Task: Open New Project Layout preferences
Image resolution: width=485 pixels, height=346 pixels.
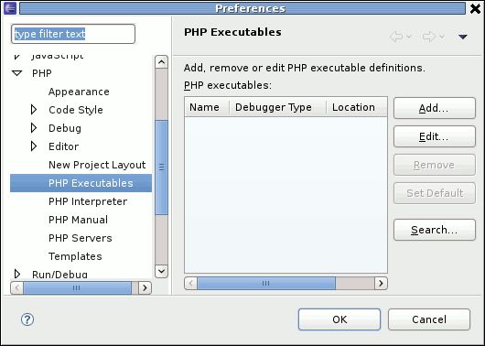Action: tap(97, 165)
